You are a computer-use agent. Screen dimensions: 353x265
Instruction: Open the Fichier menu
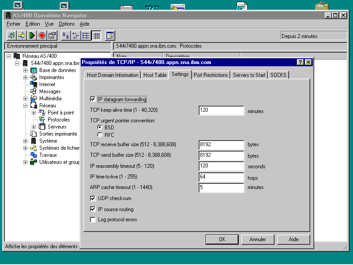click(x=14, y=24)
